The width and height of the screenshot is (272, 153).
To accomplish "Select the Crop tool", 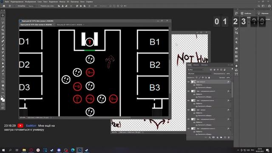I will [3, 30].
